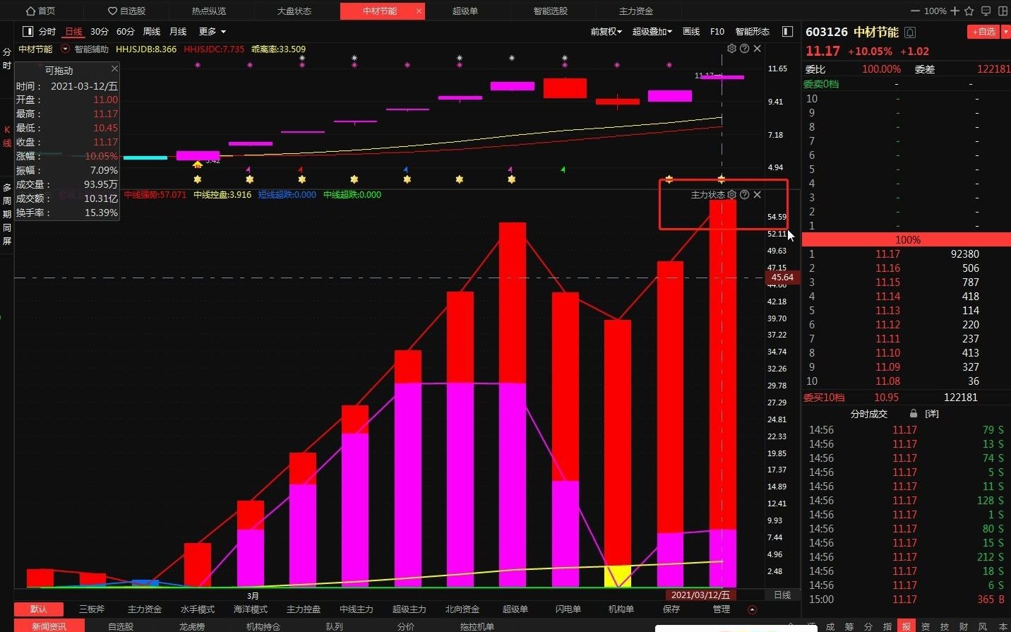Open the 前复权 dropdown
The width and height of the screenshot is (1011, 632).
606,32
